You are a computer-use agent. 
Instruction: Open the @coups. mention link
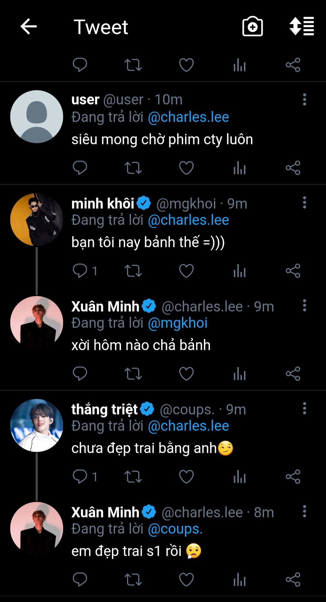pos(175,529)
